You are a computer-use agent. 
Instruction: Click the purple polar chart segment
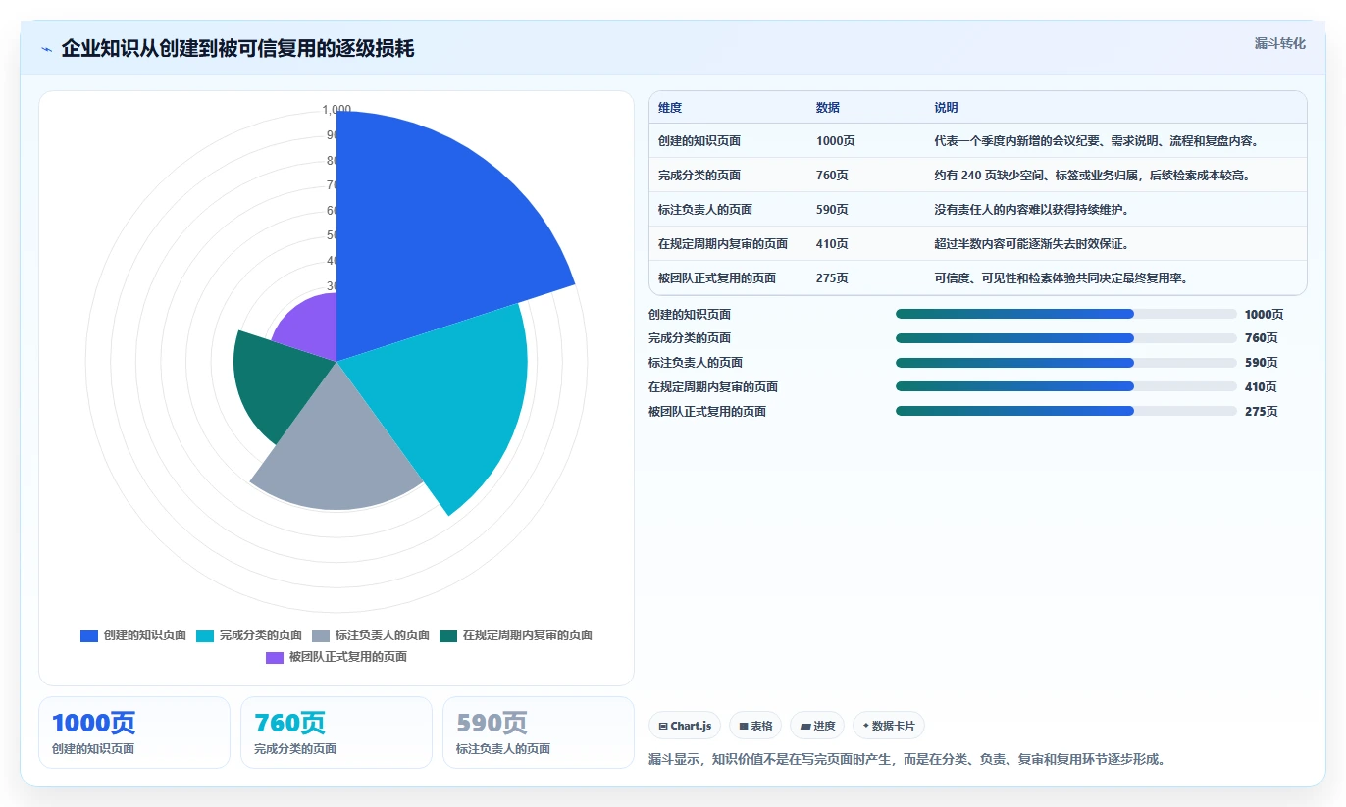[x=309, y=327]
